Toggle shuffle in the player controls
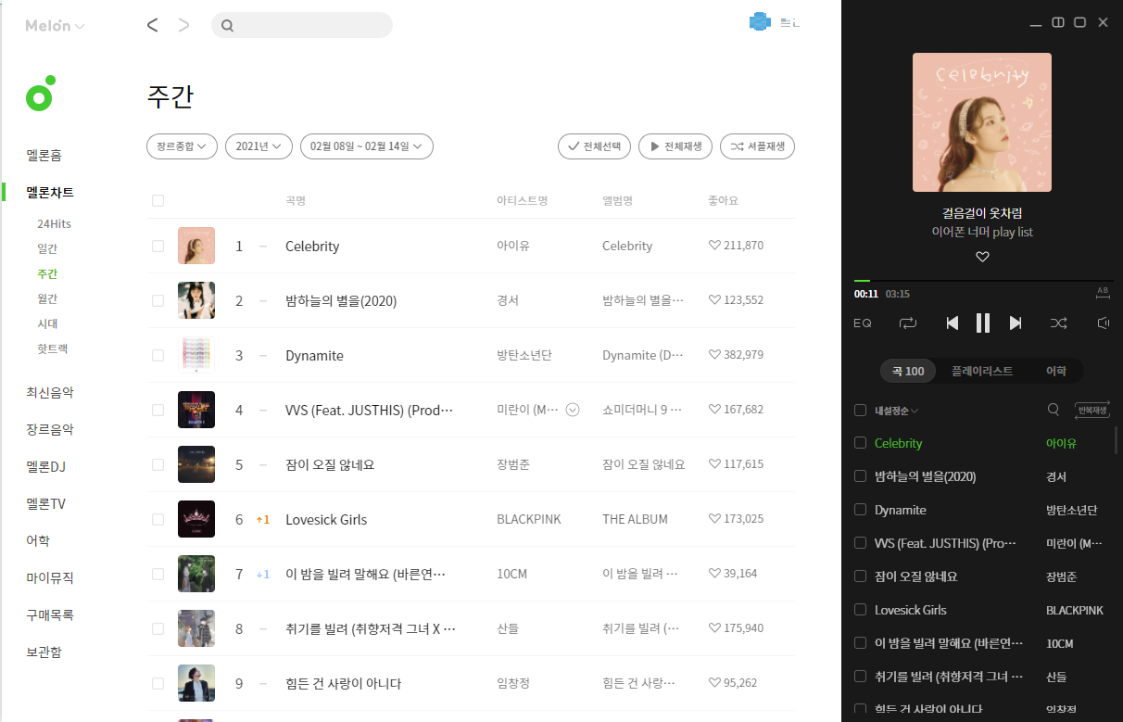This screenshot has width=1123, height=722. tap(1059, 323)
